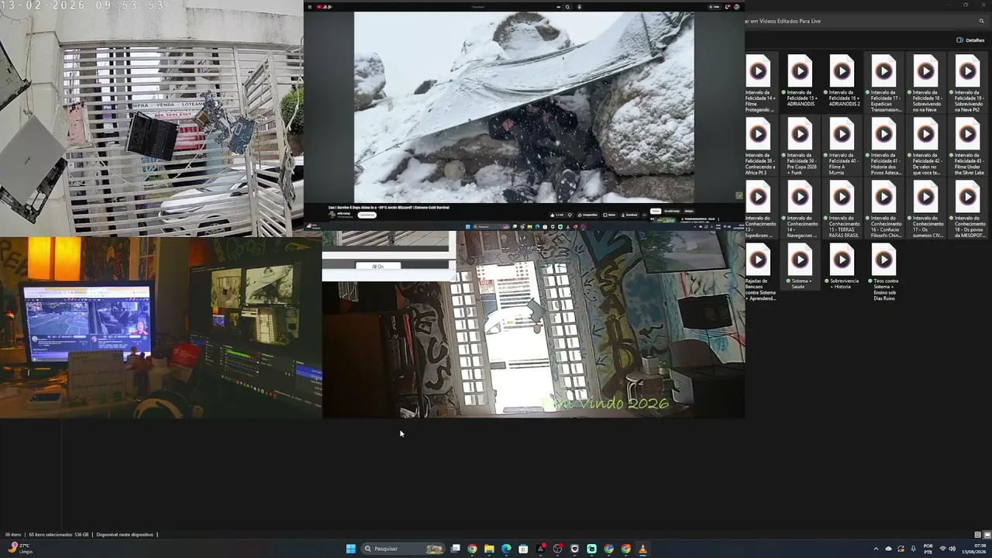Open POR PTB language switcher
992x558 pixels.
[x=928, y=549]
